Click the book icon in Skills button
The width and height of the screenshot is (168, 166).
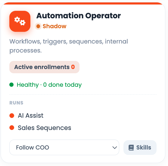pyautogui.click(x=131, y=147)
